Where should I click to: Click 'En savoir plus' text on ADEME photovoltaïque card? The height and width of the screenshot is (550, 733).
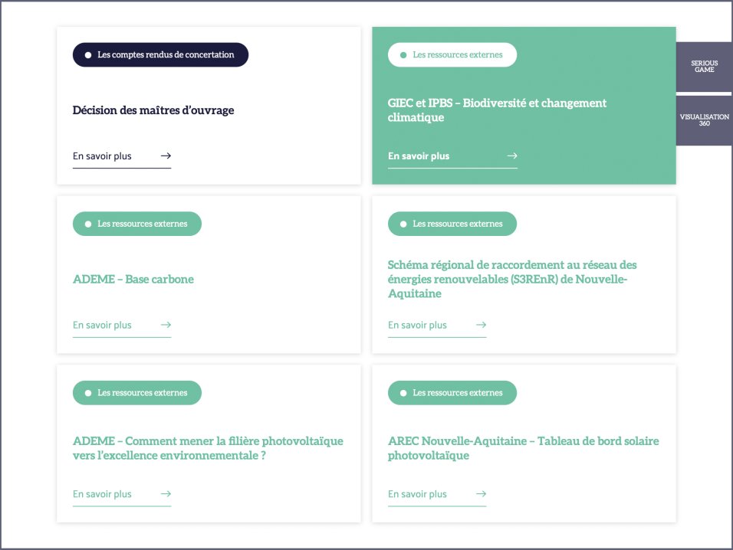[102, 494]
